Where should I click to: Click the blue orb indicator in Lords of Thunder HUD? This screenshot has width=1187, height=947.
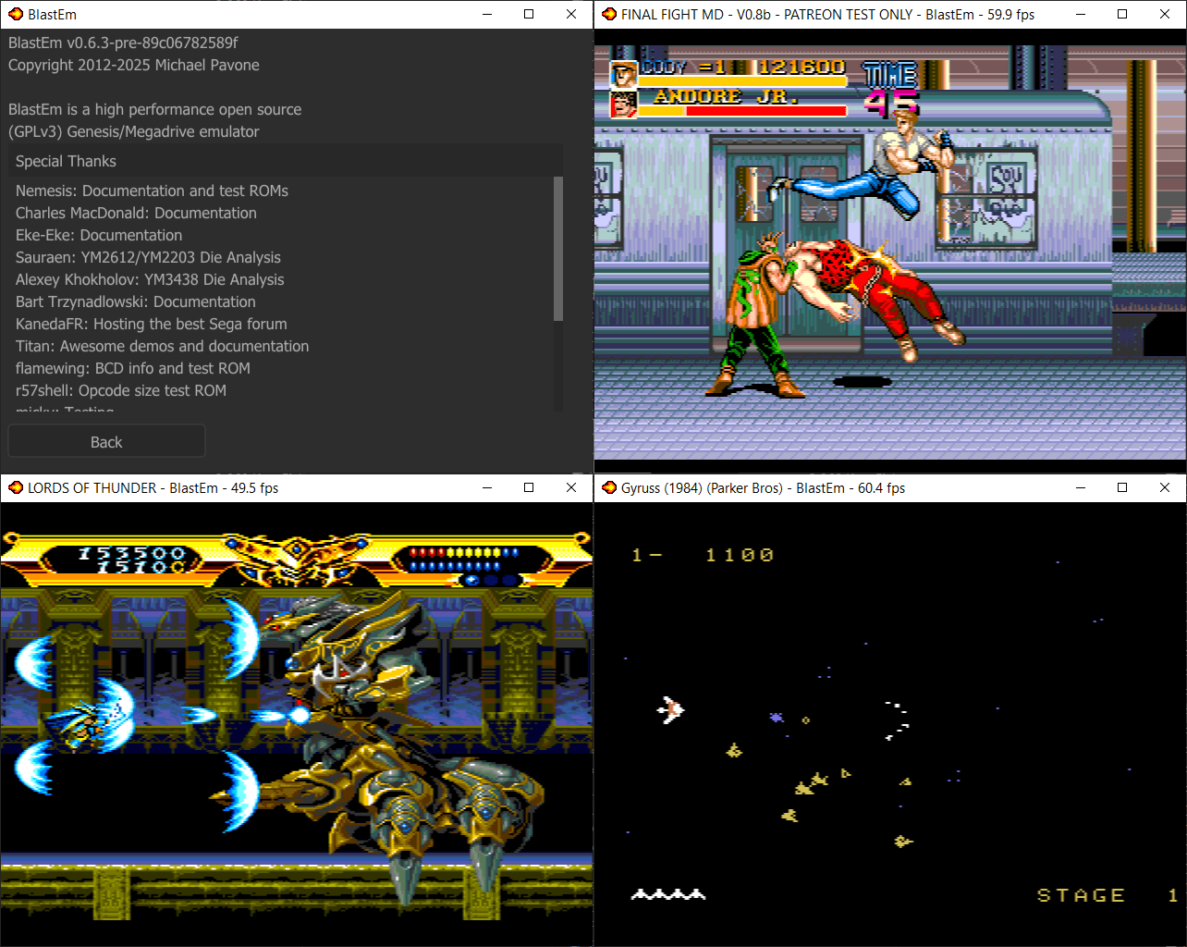(472, 580)
